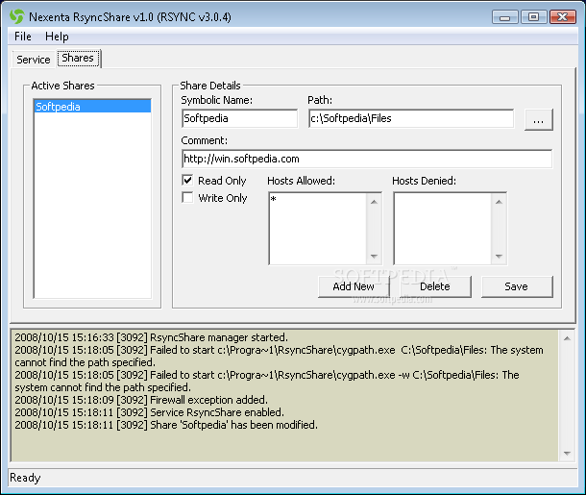Click log panel scroll up arrow
Viewport: 586px width, 495px height.
coord(567,338)
